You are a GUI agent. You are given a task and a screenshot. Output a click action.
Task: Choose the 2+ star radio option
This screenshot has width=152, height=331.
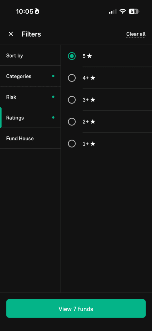pyautogui.click(x=72, y=122)
